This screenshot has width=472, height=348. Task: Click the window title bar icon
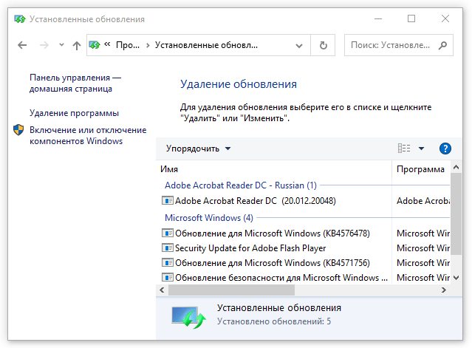[x=20, y=19]
